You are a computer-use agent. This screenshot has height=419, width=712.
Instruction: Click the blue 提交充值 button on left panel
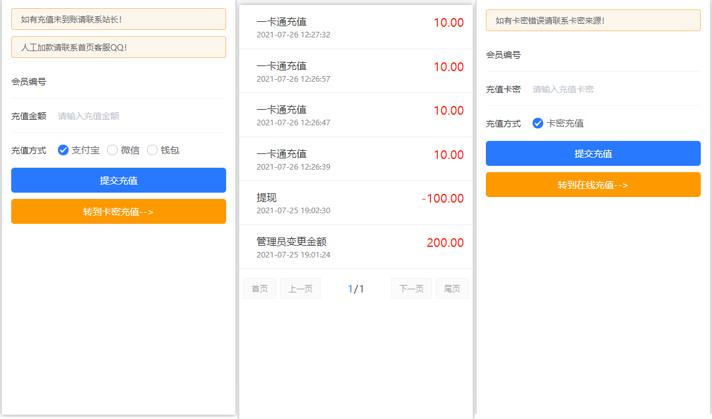pos(118,180)
